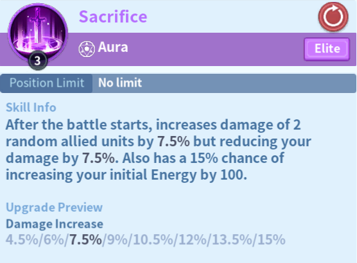Image resolution: width=357 pixels, height=263 pixels.
Task: Click the red circular reset arrow button
Action: click(333, 17)
